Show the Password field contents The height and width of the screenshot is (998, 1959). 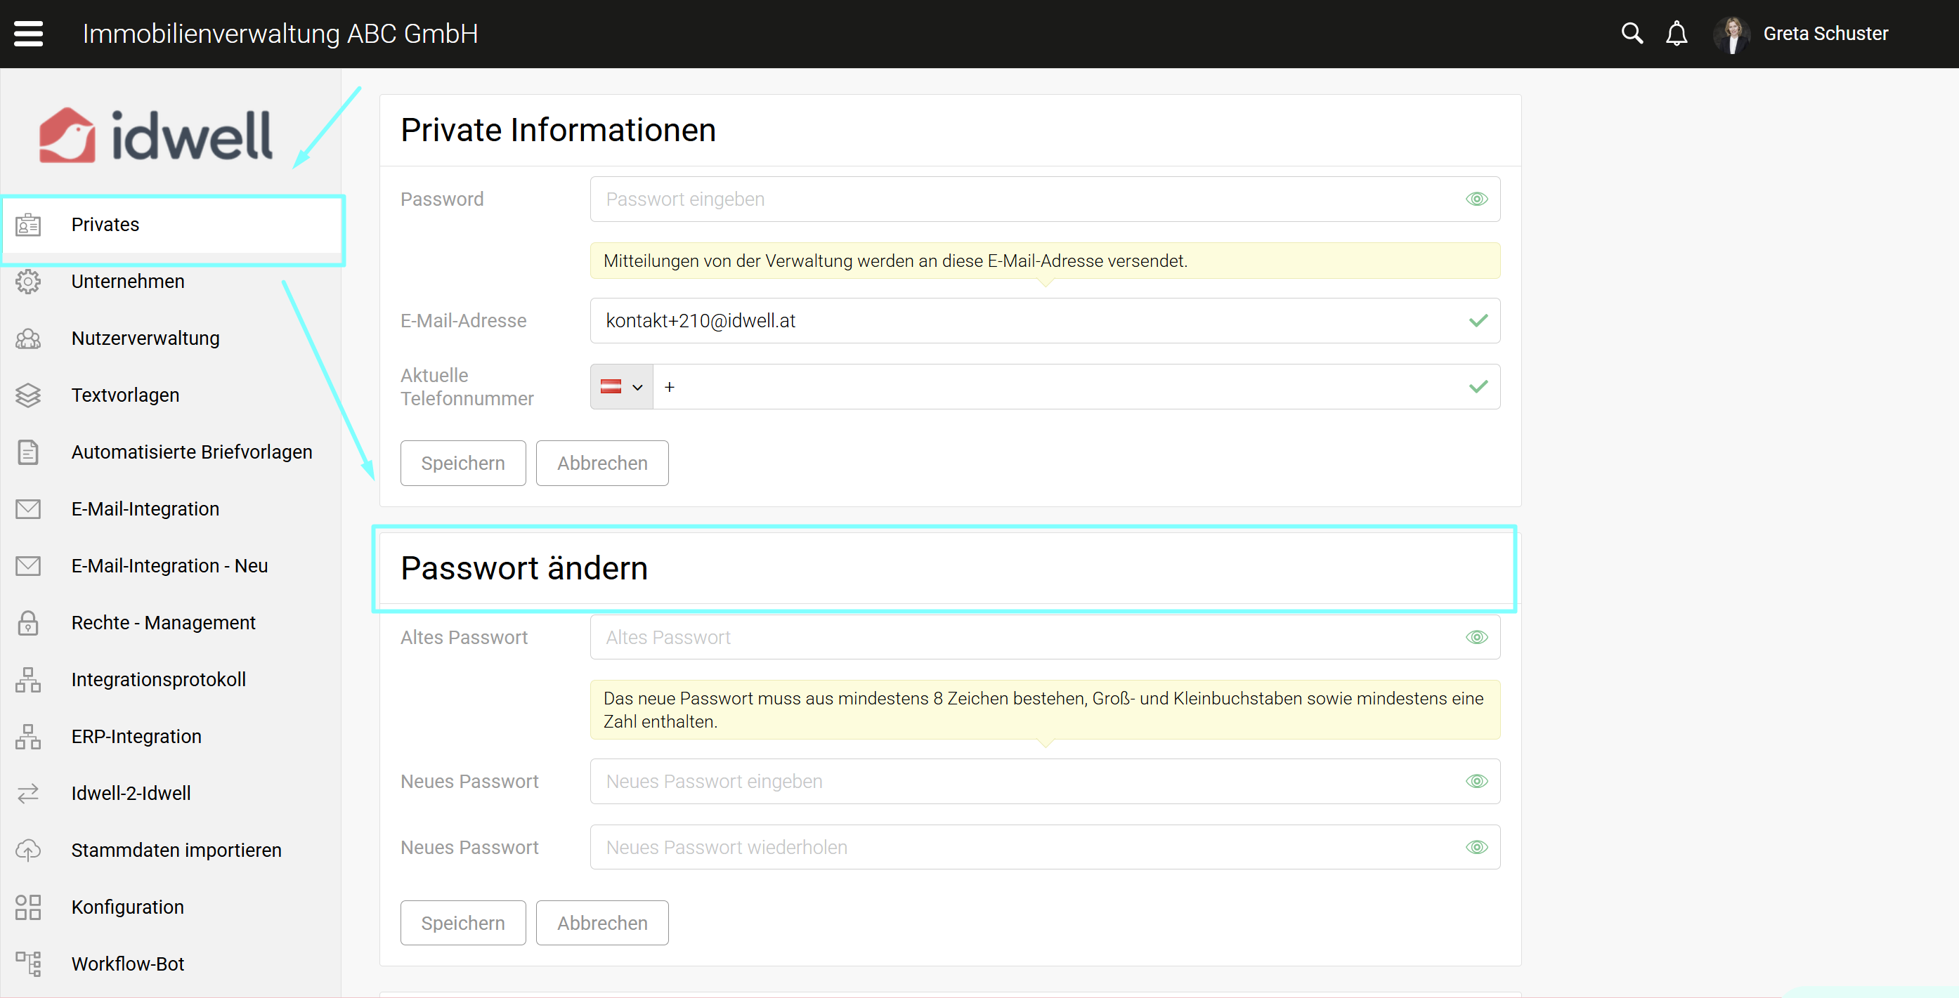coord(1476,199)
